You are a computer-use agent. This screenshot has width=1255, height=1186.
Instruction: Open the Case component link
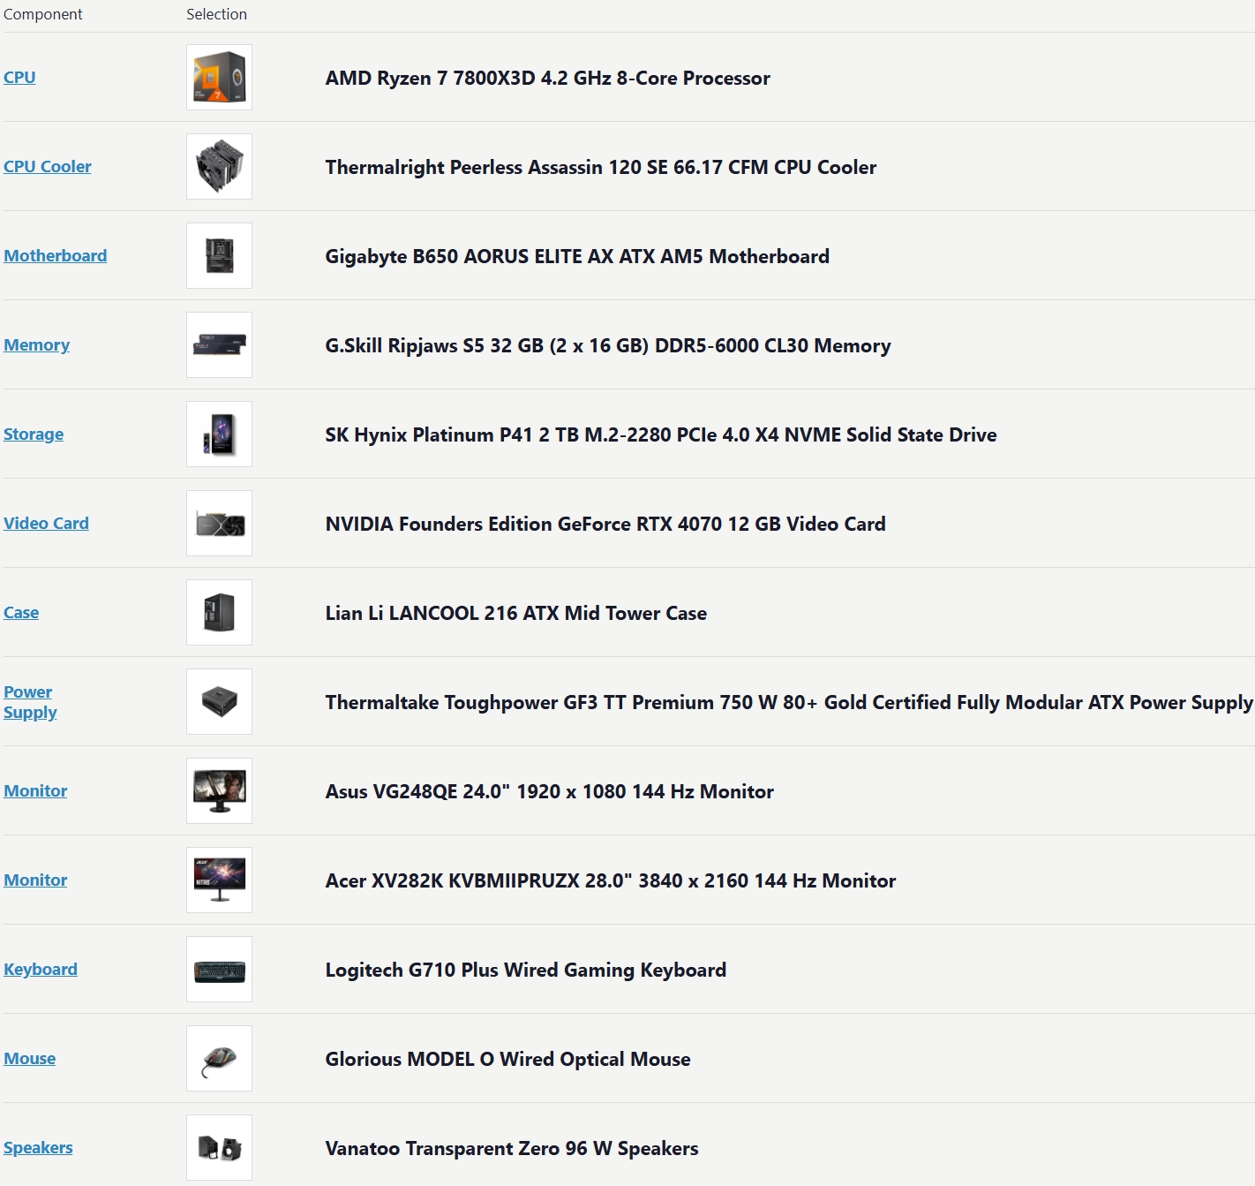tap(21, 612)
